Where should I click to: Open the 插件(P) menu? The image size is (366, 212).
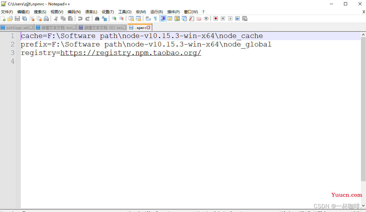point(173,12)
